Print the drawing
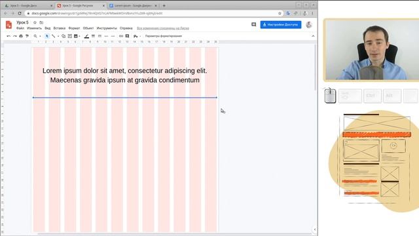The width and height of the screenshot is (419, 236). tap(21, 36)
